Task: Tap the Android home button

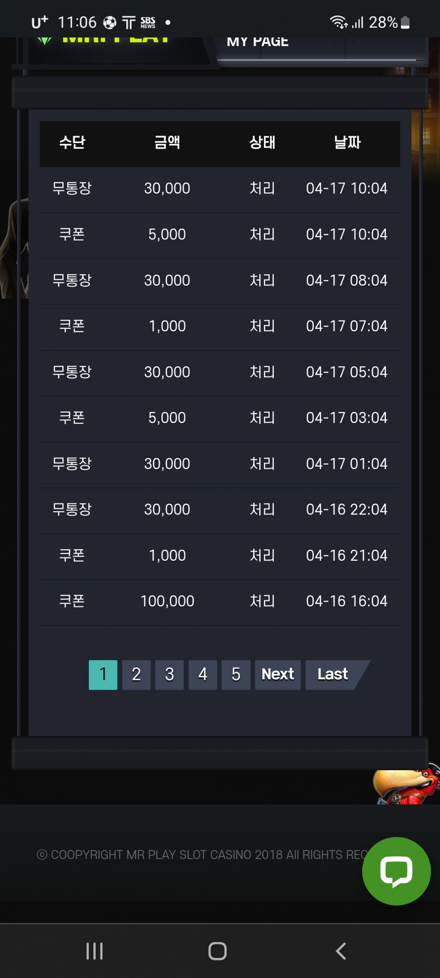Action: point(217,951)
